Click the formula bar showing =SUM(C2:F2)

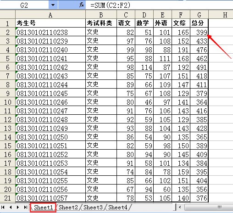tap(159, 5)
